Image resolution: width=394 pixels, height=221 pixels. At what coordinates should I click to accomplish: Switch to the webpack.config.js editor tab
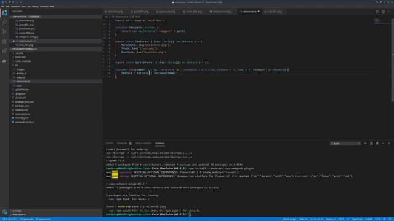coord(222,12)
